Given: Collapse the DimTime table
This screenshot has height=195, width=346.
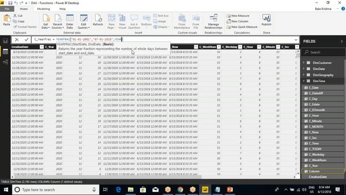Looking at the screenshot, I should coord(304,81).
